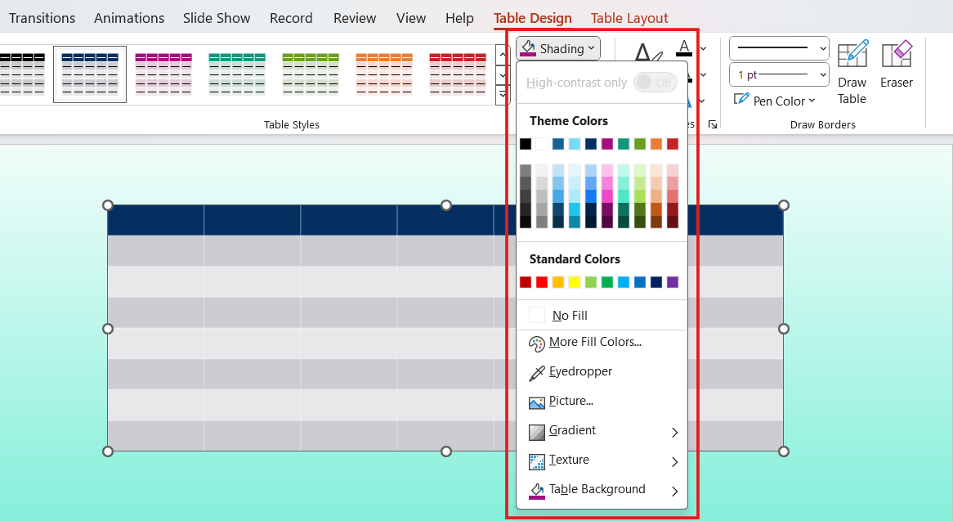953x521 pixels.
Task: Select the orange table style thumbnail
Action: pos(384,74)
